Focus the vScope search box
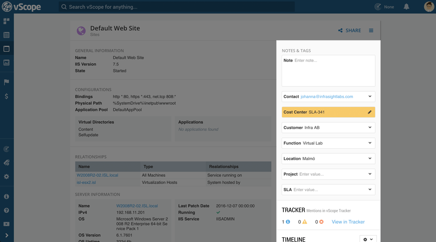Screen dimensions: 436x242 point(177,7)
